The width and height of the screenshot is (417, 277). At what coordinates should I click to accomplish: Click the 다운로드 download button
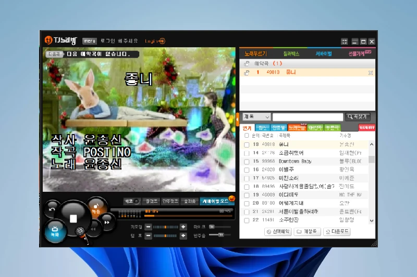pyautogui.click(x=337, y=232)
